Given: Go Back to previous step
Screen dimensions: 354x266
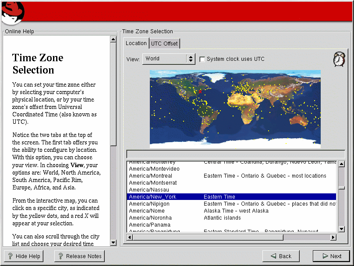Looking at the screenshot, I should coord(281,256).
